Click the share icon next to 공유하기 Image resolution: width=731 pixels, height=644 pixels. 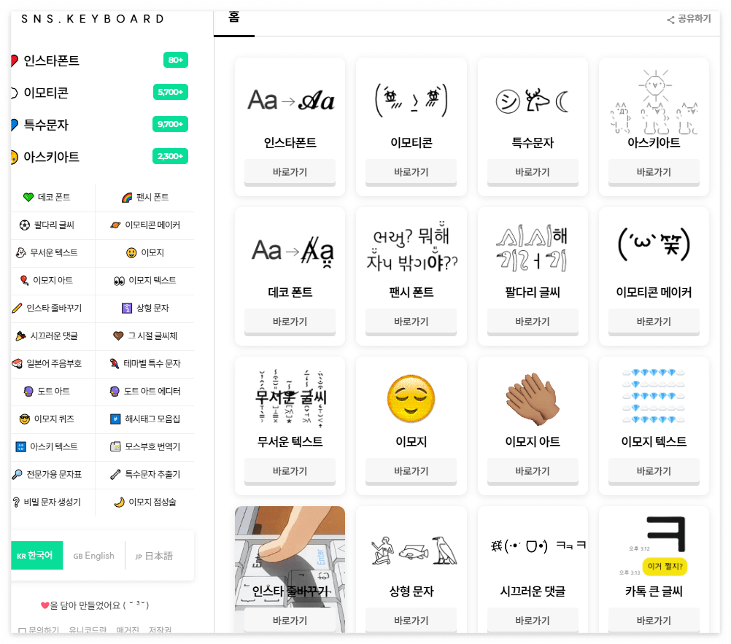pyautogui.click(x=670, y=20)
